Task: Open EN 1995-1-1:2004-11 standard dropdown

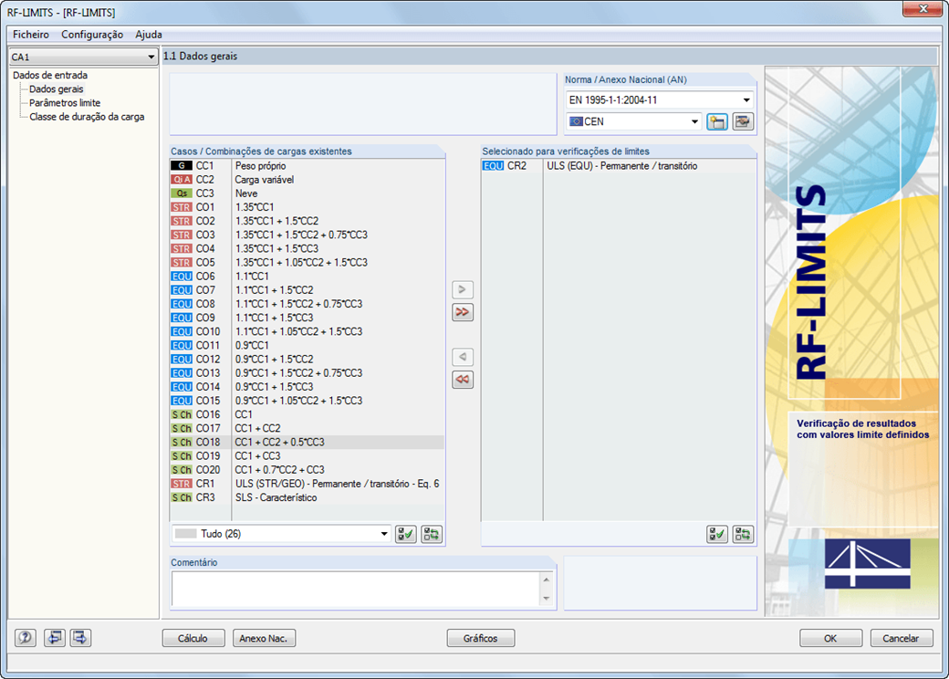Action: coord(661,99)
